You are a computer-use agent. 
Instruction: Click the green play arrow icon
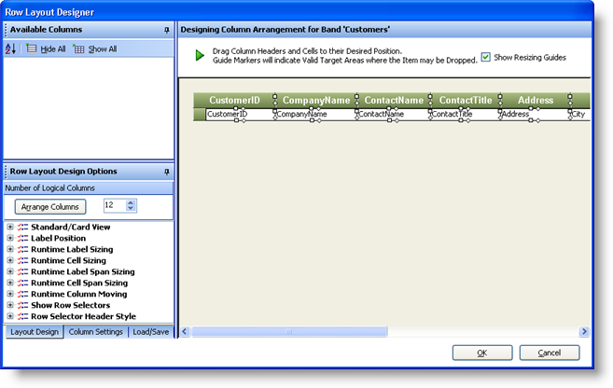(200, 56)
